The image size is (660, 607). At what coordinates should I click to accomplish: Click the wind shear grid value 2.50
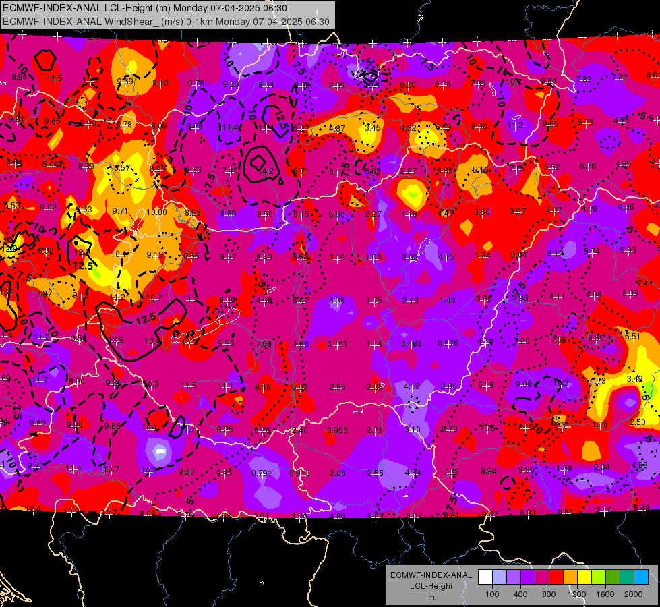pos(638,422)
